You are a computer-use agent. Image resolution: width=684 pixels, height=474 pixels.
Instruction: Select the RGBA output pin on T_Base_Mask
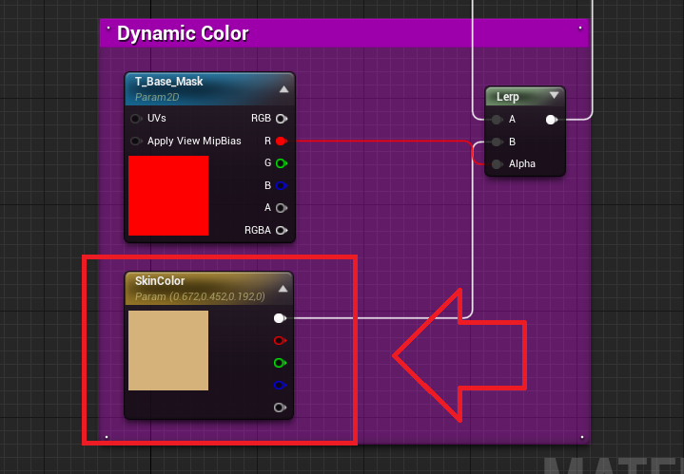coord(281,230)
